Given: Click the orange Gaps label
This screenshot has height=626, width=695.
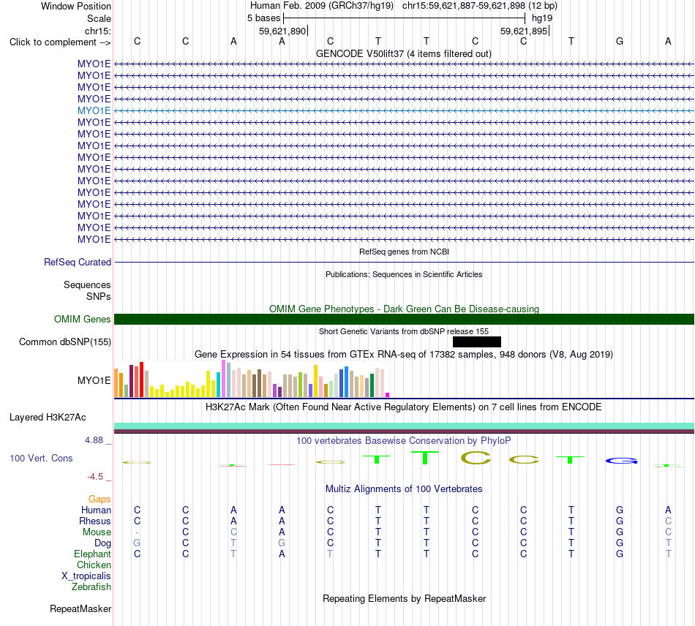Looking at the screenshot, I should 99,499.
